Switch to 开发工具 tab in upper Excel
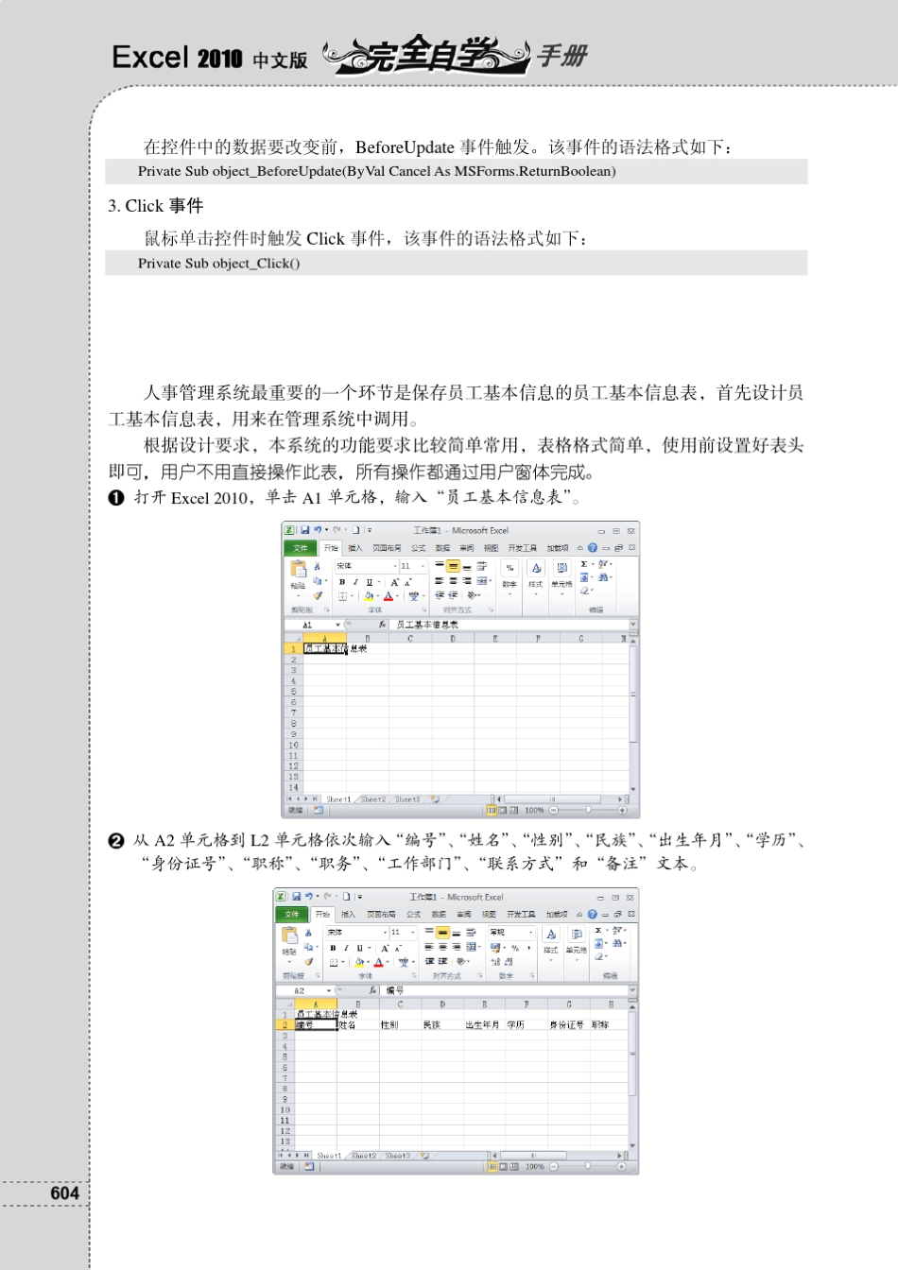The height and width of the screenshot is (1270, 898). (523, 548)
